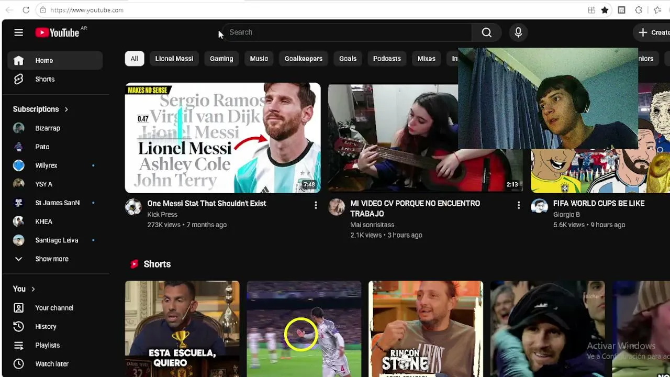Click title 'One Messi Stat That Shouldn't Exist'
Image resolution: width=670 pixels, height=377 pixels.
pos(207,204)
